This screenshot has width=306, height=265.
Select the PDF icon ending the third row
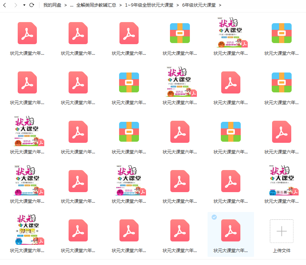(x=282, y=132)
